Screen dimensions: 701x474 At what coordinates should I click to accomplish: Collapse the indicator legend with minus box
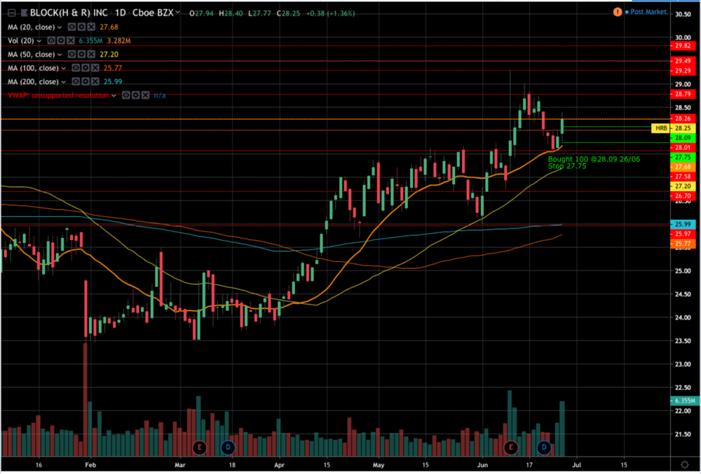(11, 13)
